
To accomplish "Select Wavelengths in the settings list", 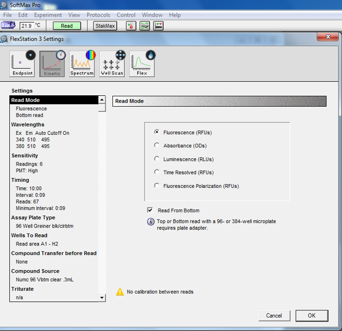I will point(28,124).
